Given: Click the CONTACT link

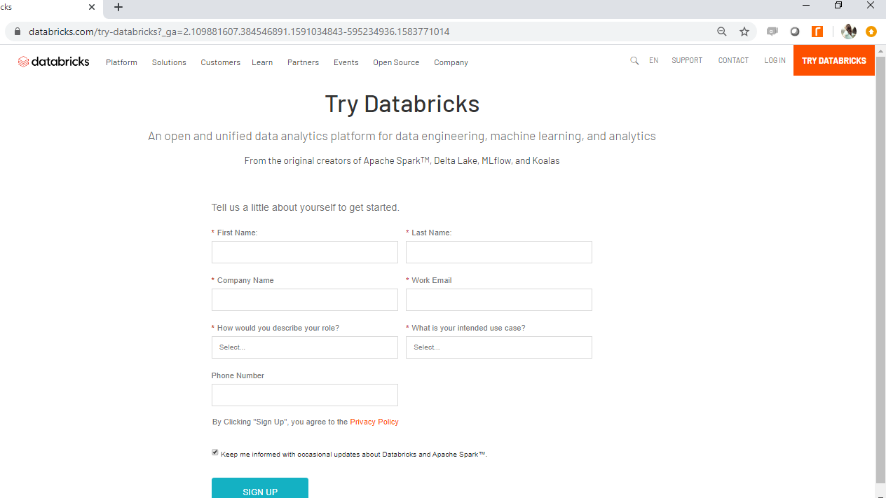Looking at the screenshot, I should [x=733, y=61].
